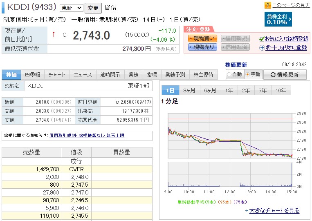
Task: Switch to the 業績予測 tab
Action: pyautogui.click(x=175, y=74)
